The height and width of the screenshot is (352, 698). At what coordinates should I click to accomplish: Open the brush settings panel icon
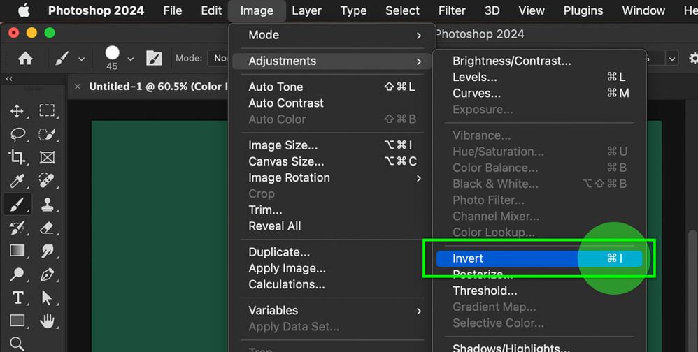pyautogui.click(x=154, y=58)
